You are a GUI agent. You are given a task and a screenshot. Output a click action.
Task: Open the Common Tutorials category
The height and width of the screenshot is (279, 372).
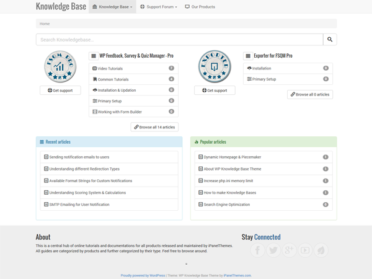pyautogui.click(x=133, y=79)
